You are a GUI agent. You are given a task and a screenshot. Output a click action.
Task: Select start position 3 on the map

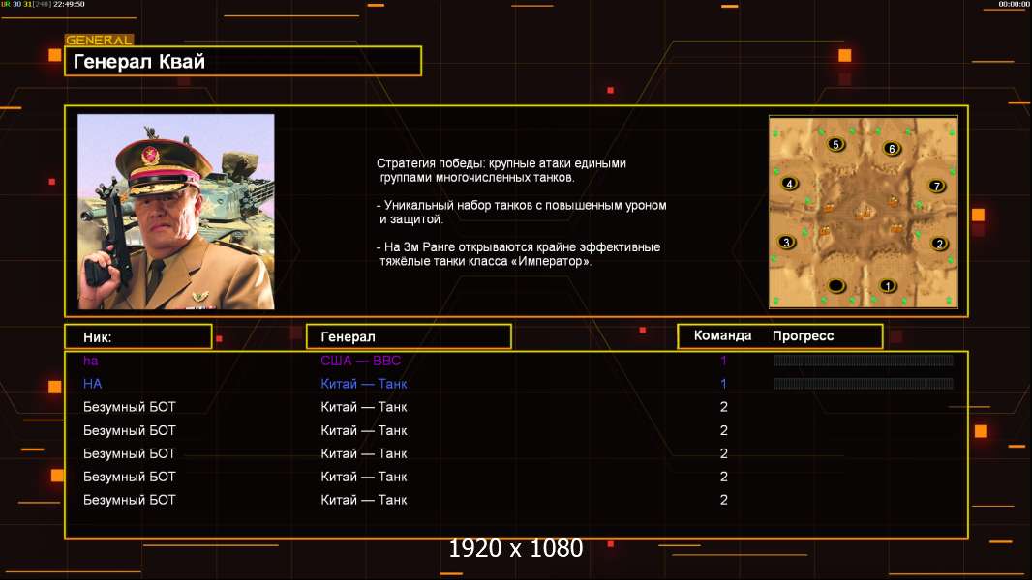(x=786, y=242)
